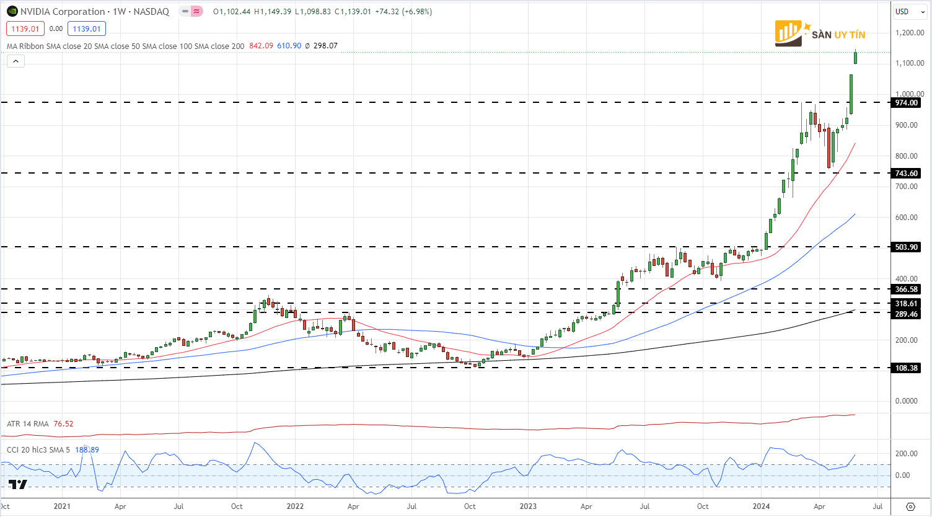Open the NVIDIA Corporation symbol title
The height and width of the screenshot is (517, 932).
point(94,11)
